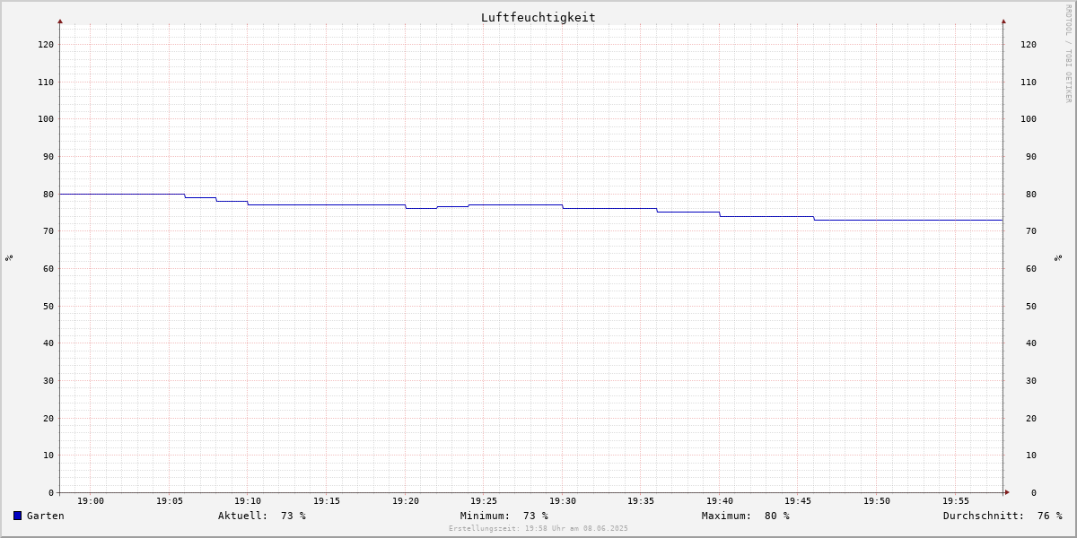Click the left y-axis percent unit label
Viewport: 1077px width, 538px height.
tap(9, 257)
